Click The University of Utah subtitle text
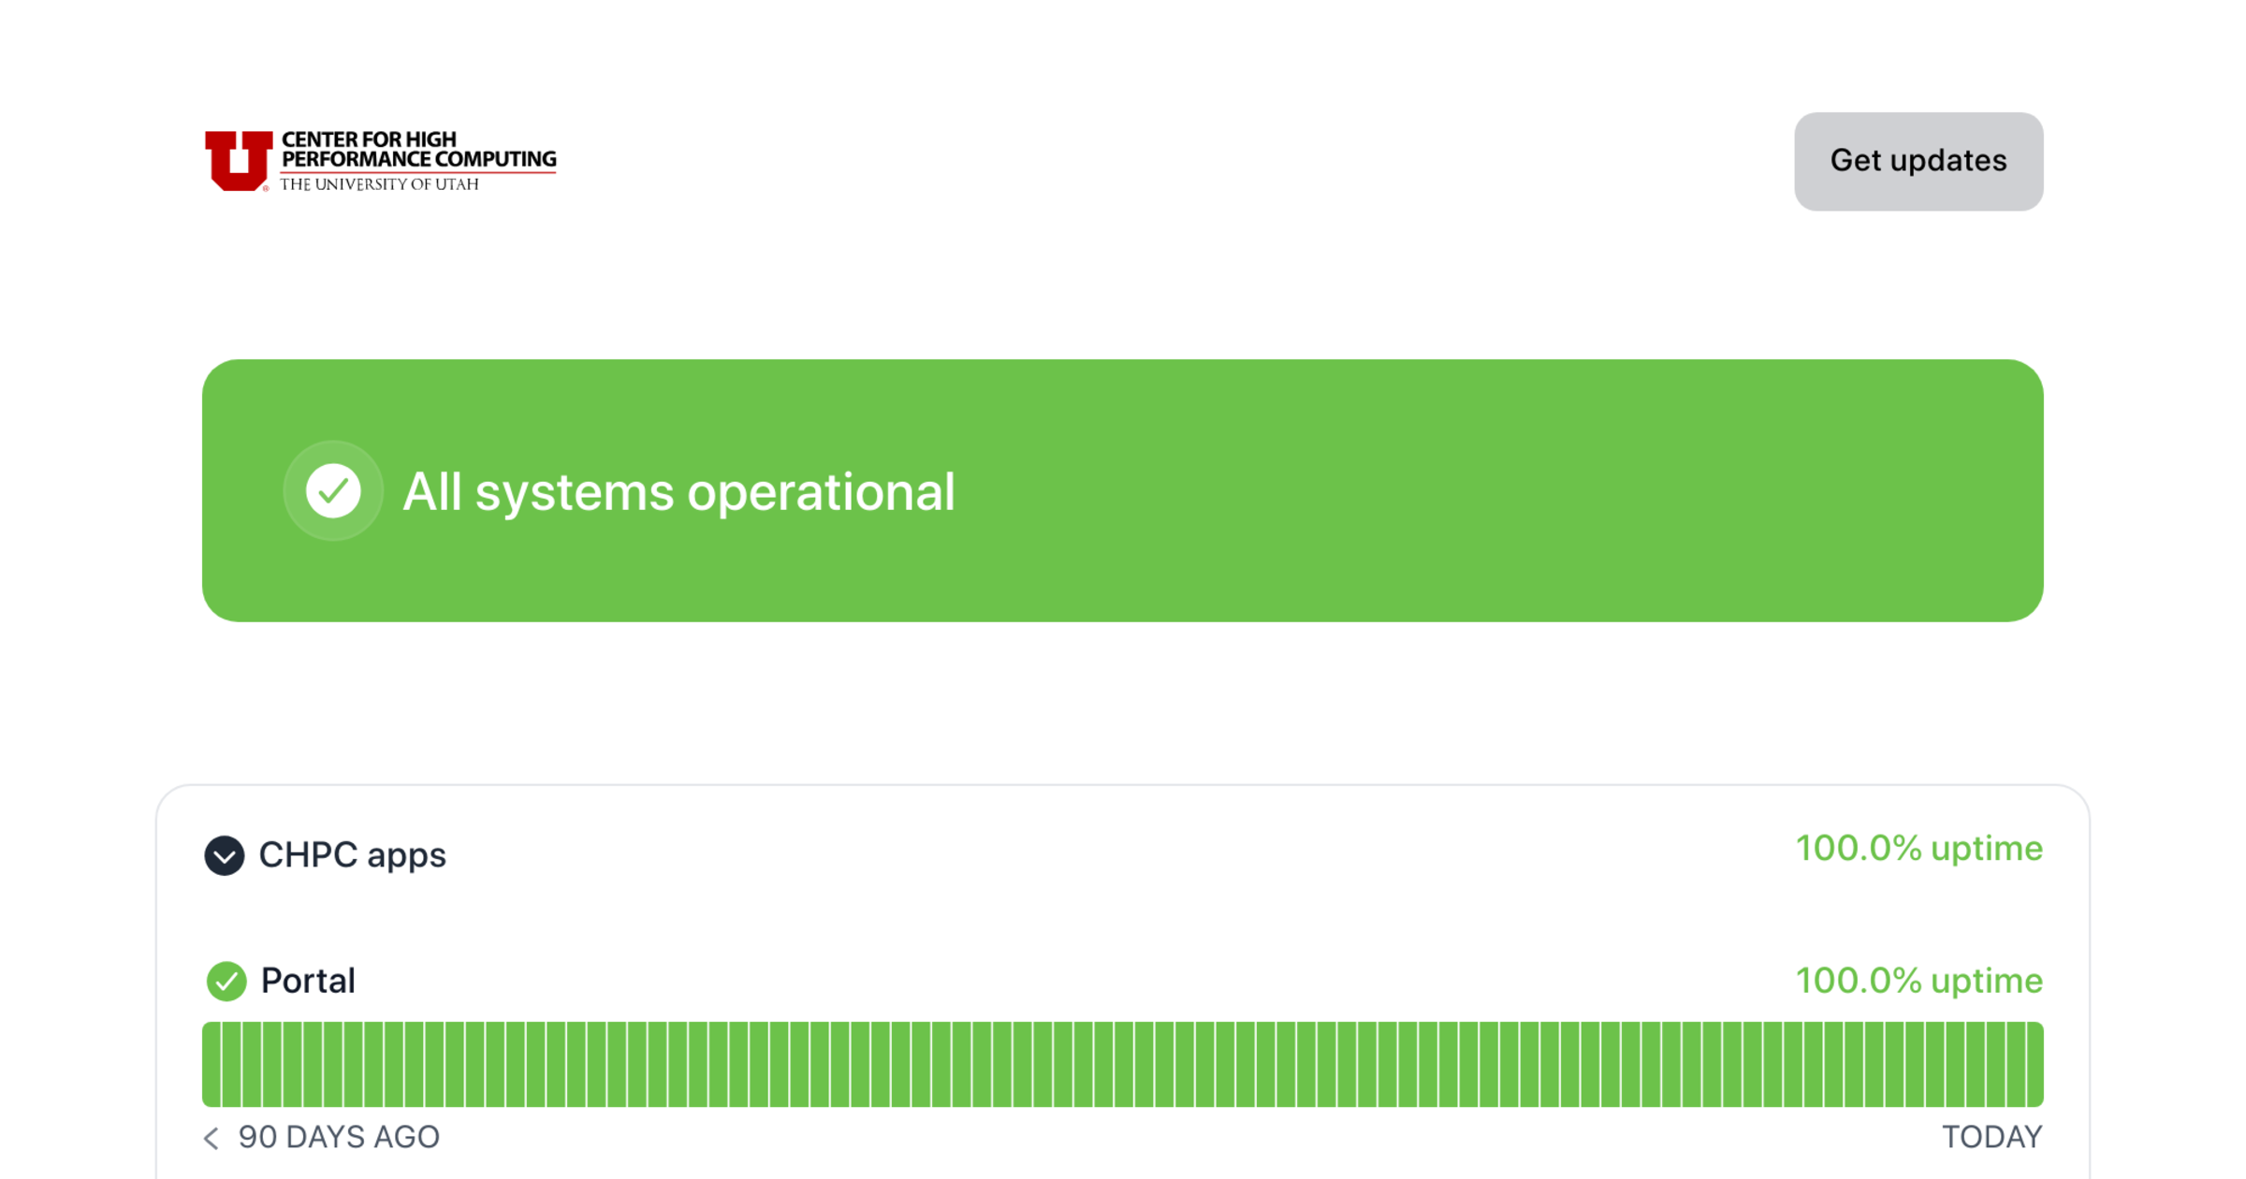Viewport: 2246px width, 1179px height. tap(380, 184)
